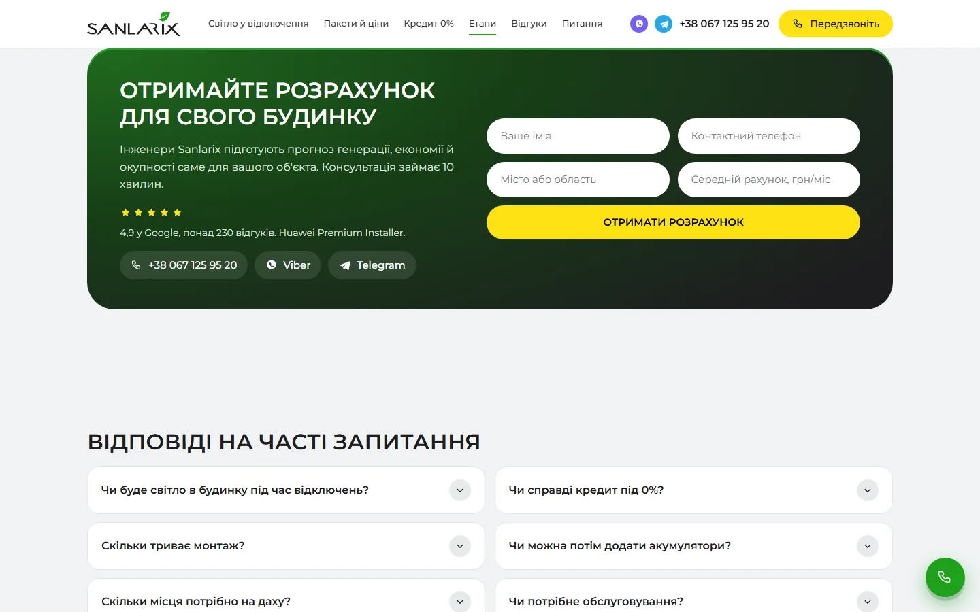Focus the 'Ваше ім'я' field
Viewport: 980px width, 612px height.
(578, 136)
